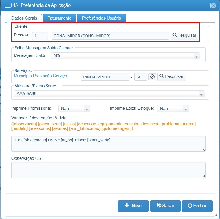Open the Preferências Usuário tab
220x219 pixels.
[x=102, y=18]
